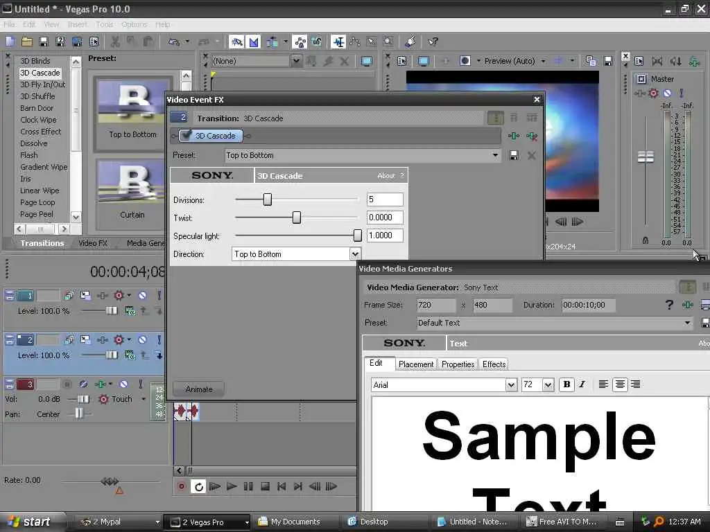Open the Video Event FX Preset dropdown
Viewport: 710px width, 532px height.
point(495,156)
